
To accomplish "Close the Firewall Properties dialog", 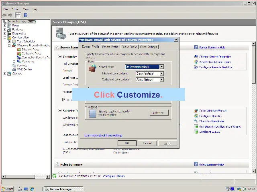I will point(176,40).
